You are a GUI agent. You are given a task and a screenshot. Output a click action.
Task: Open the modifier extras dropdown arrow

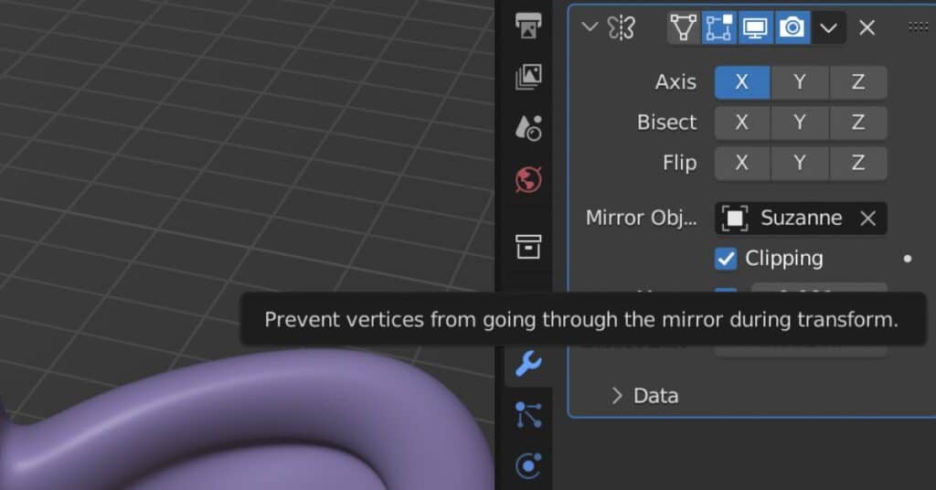[x=828, y=27]
